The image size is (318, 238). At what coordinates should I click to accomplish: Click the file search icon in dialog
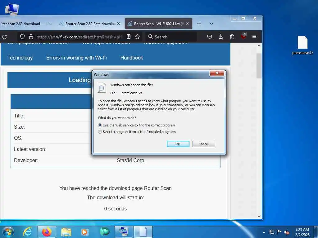(102, 88)
